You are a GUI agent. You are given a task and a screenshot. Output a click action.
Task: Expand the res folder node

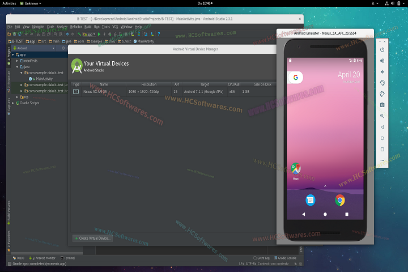17,97
